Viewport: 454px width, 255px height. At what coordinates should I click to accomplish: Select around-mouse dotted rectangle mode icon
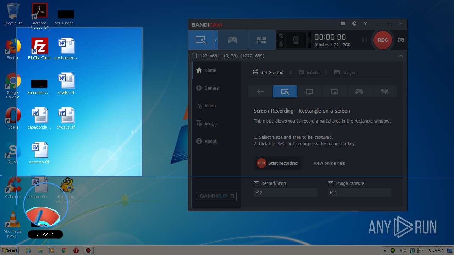(x=334, y=91)
